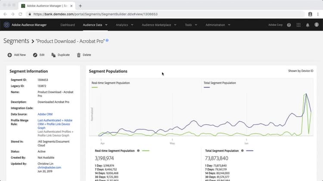Open the Adobe CRM data source link

point(45,114)
